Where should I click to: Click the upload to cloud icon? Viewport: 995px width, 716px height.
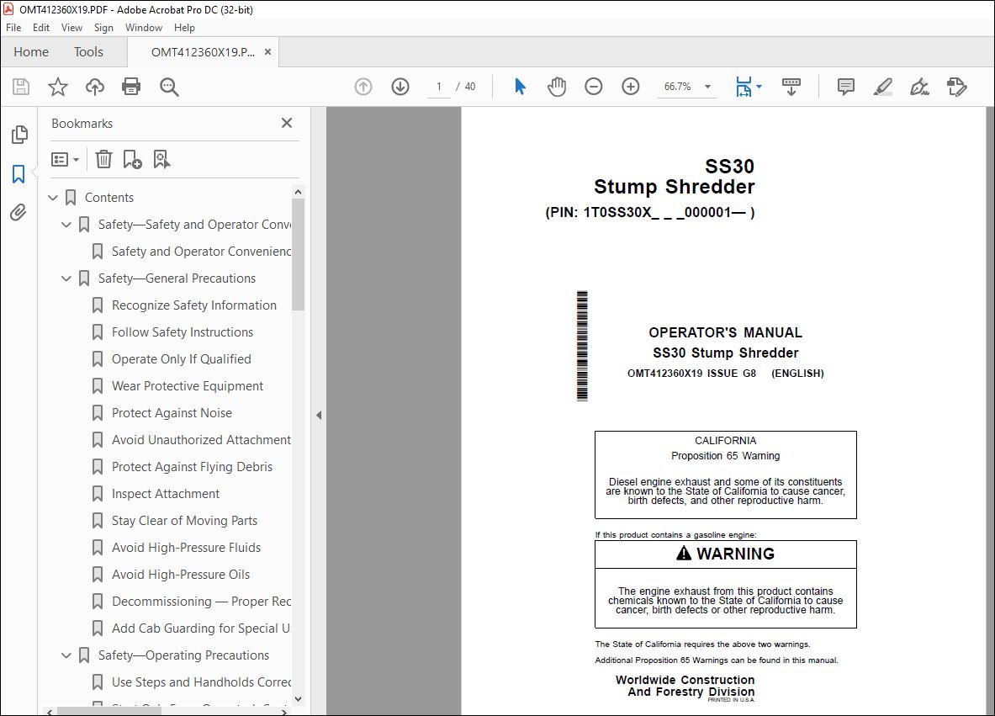[x=94, y=87]
